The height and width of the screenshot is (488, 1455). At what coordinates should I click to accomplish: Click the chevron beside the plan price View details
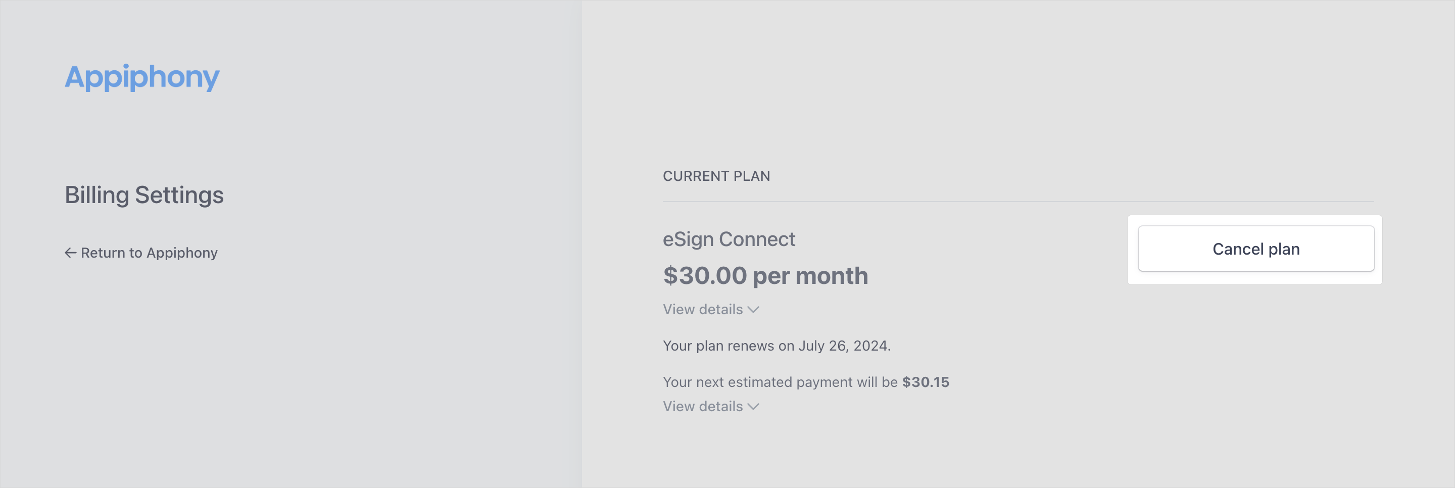click(753, 310)
